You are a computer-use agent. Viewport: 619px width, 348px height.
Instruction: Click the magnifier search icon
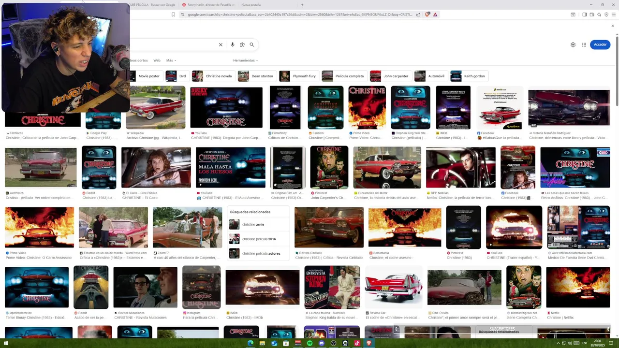pos(252,44)
